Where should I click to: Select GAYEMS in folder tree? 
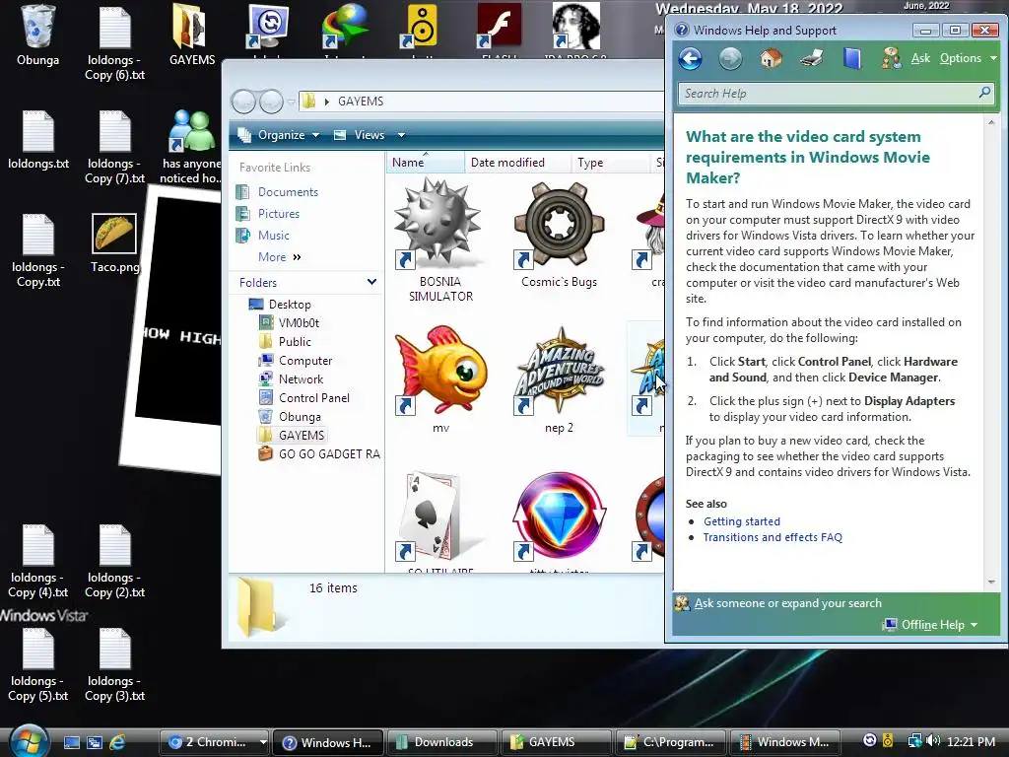click(292, 435)
